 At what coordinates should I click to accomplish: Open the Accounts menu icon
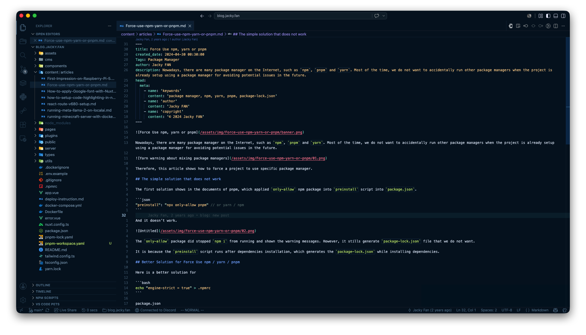pos(23,286)
